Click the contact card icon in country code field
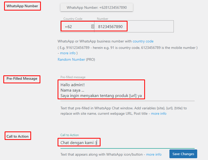The height and width of the screenshot is (160, 208). [x=93, y=26]
